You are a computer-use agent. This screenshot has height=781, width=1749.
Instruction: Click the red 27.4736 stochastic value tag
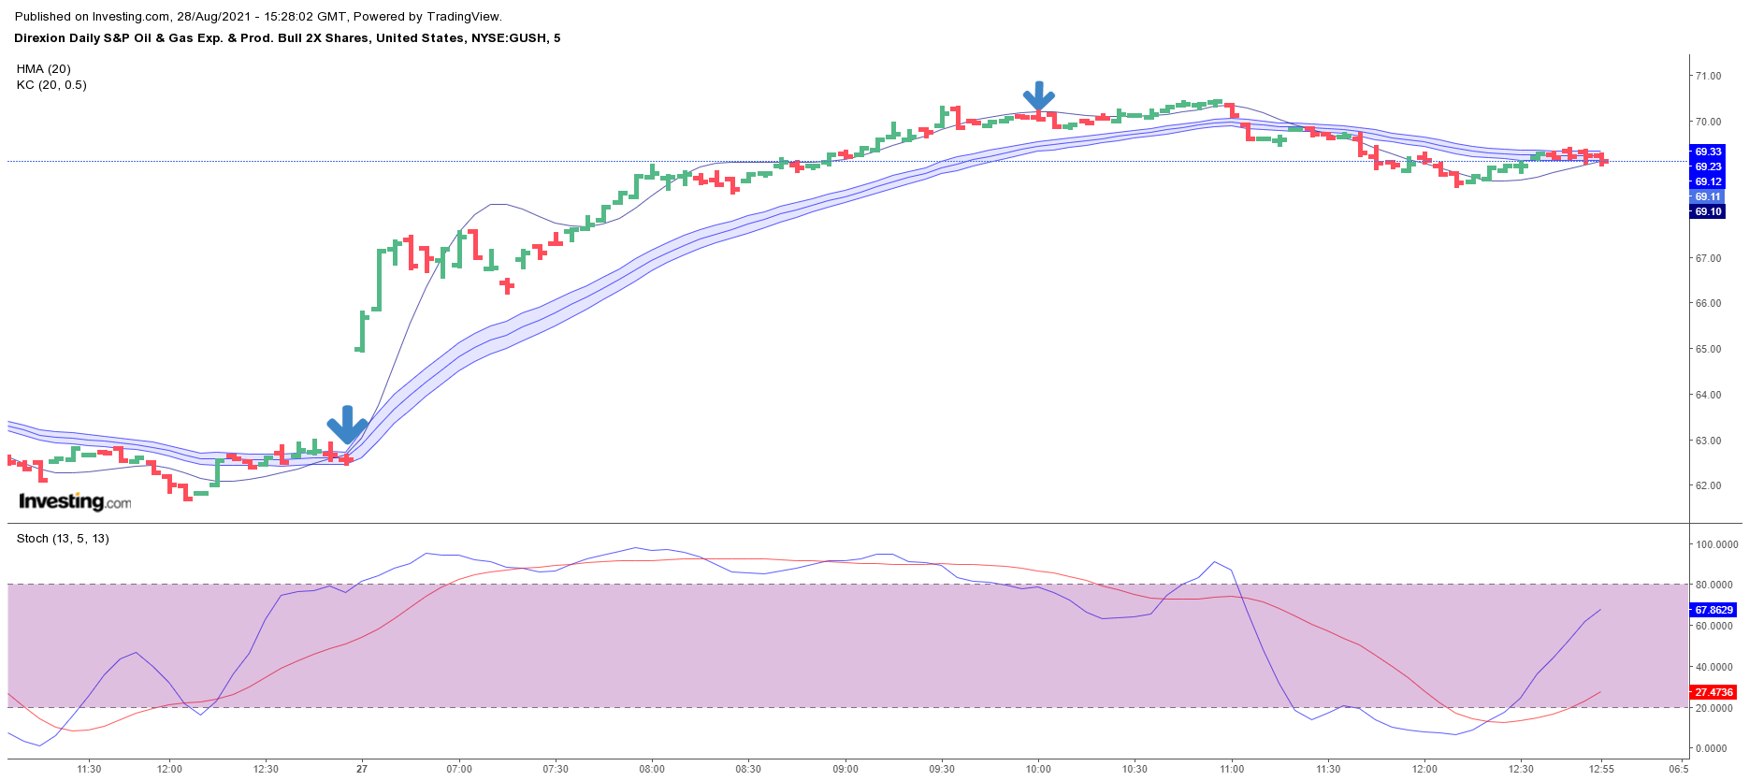1713,692
